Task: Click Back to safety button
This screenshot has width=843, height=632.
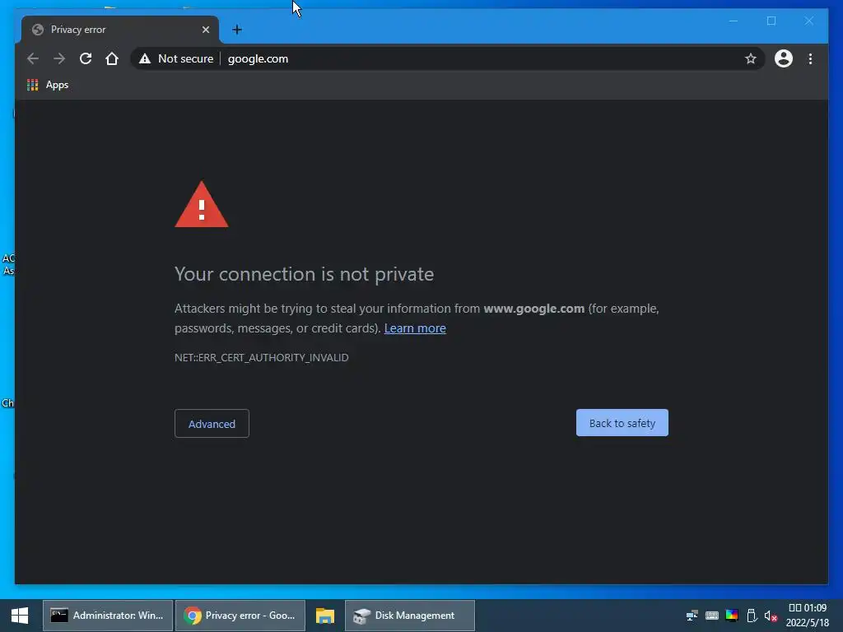Action: tap(622, 423)
